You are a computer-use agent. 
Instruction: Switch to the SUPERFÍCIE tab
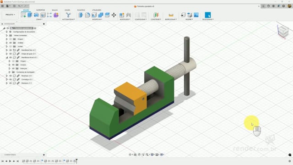40,10
